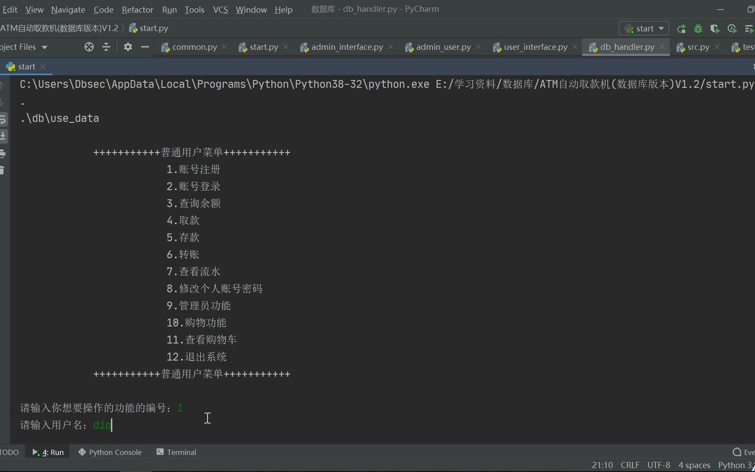Collapse all in the project panel
The height and width of the screenshot is (472, 755).
pyautogui.click(x=106, y=47)
